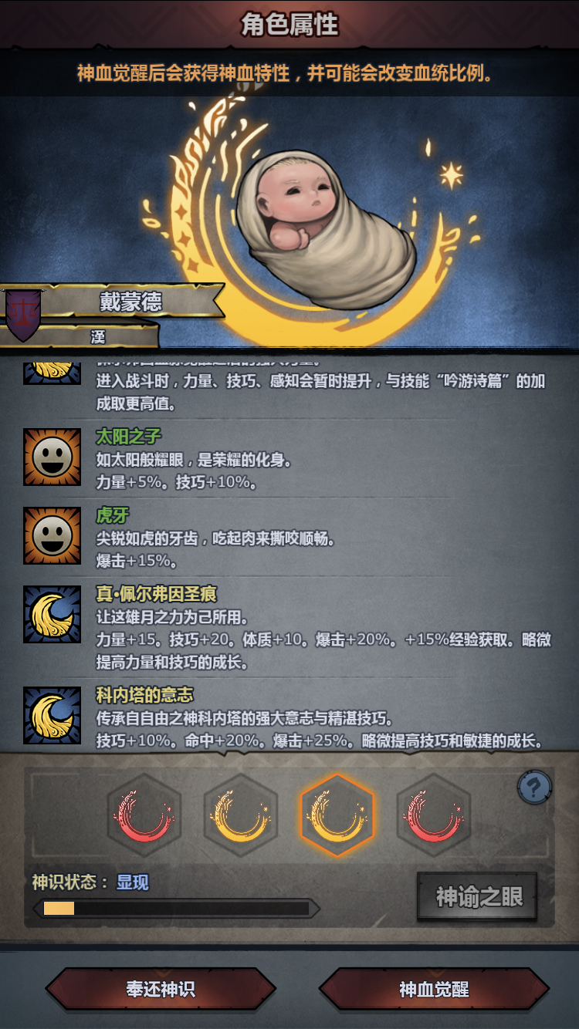The height and width of the screenshot is (1029, 579).
Task: Click the 神识状态 progress bar
Action: (176, 909)
